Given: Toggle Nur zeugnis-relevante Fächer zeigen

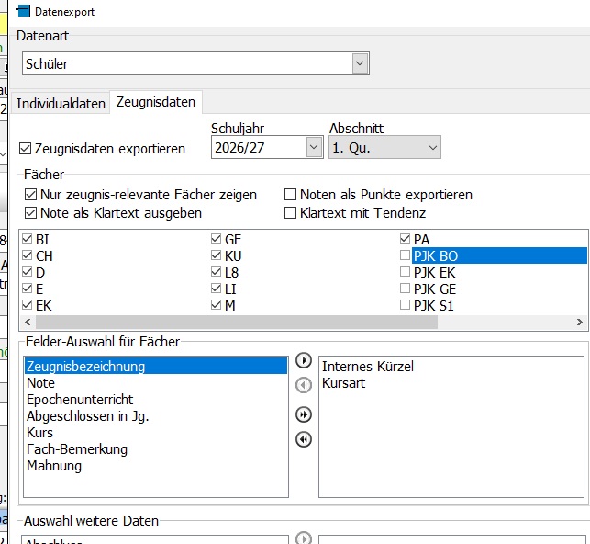Looking at the screenshot, I should point(30,195).
